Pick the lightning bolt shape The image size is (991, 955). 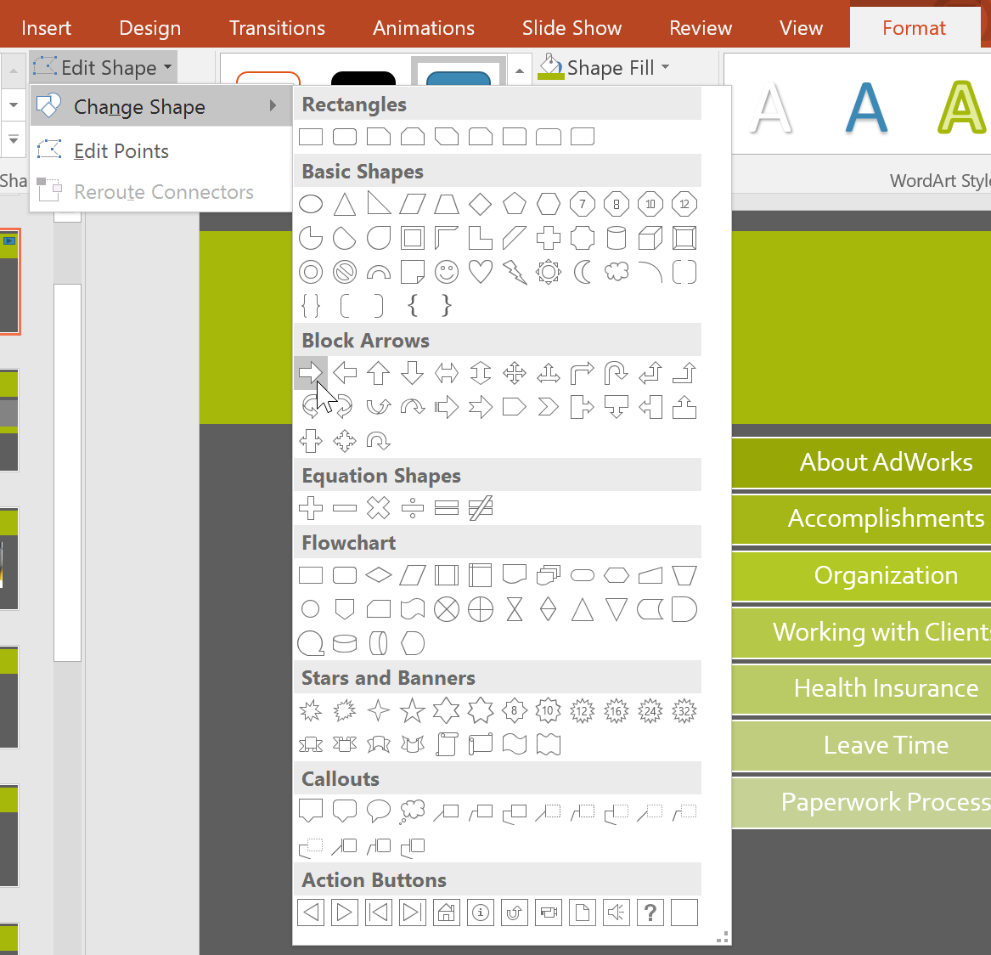tap(515, 273)
